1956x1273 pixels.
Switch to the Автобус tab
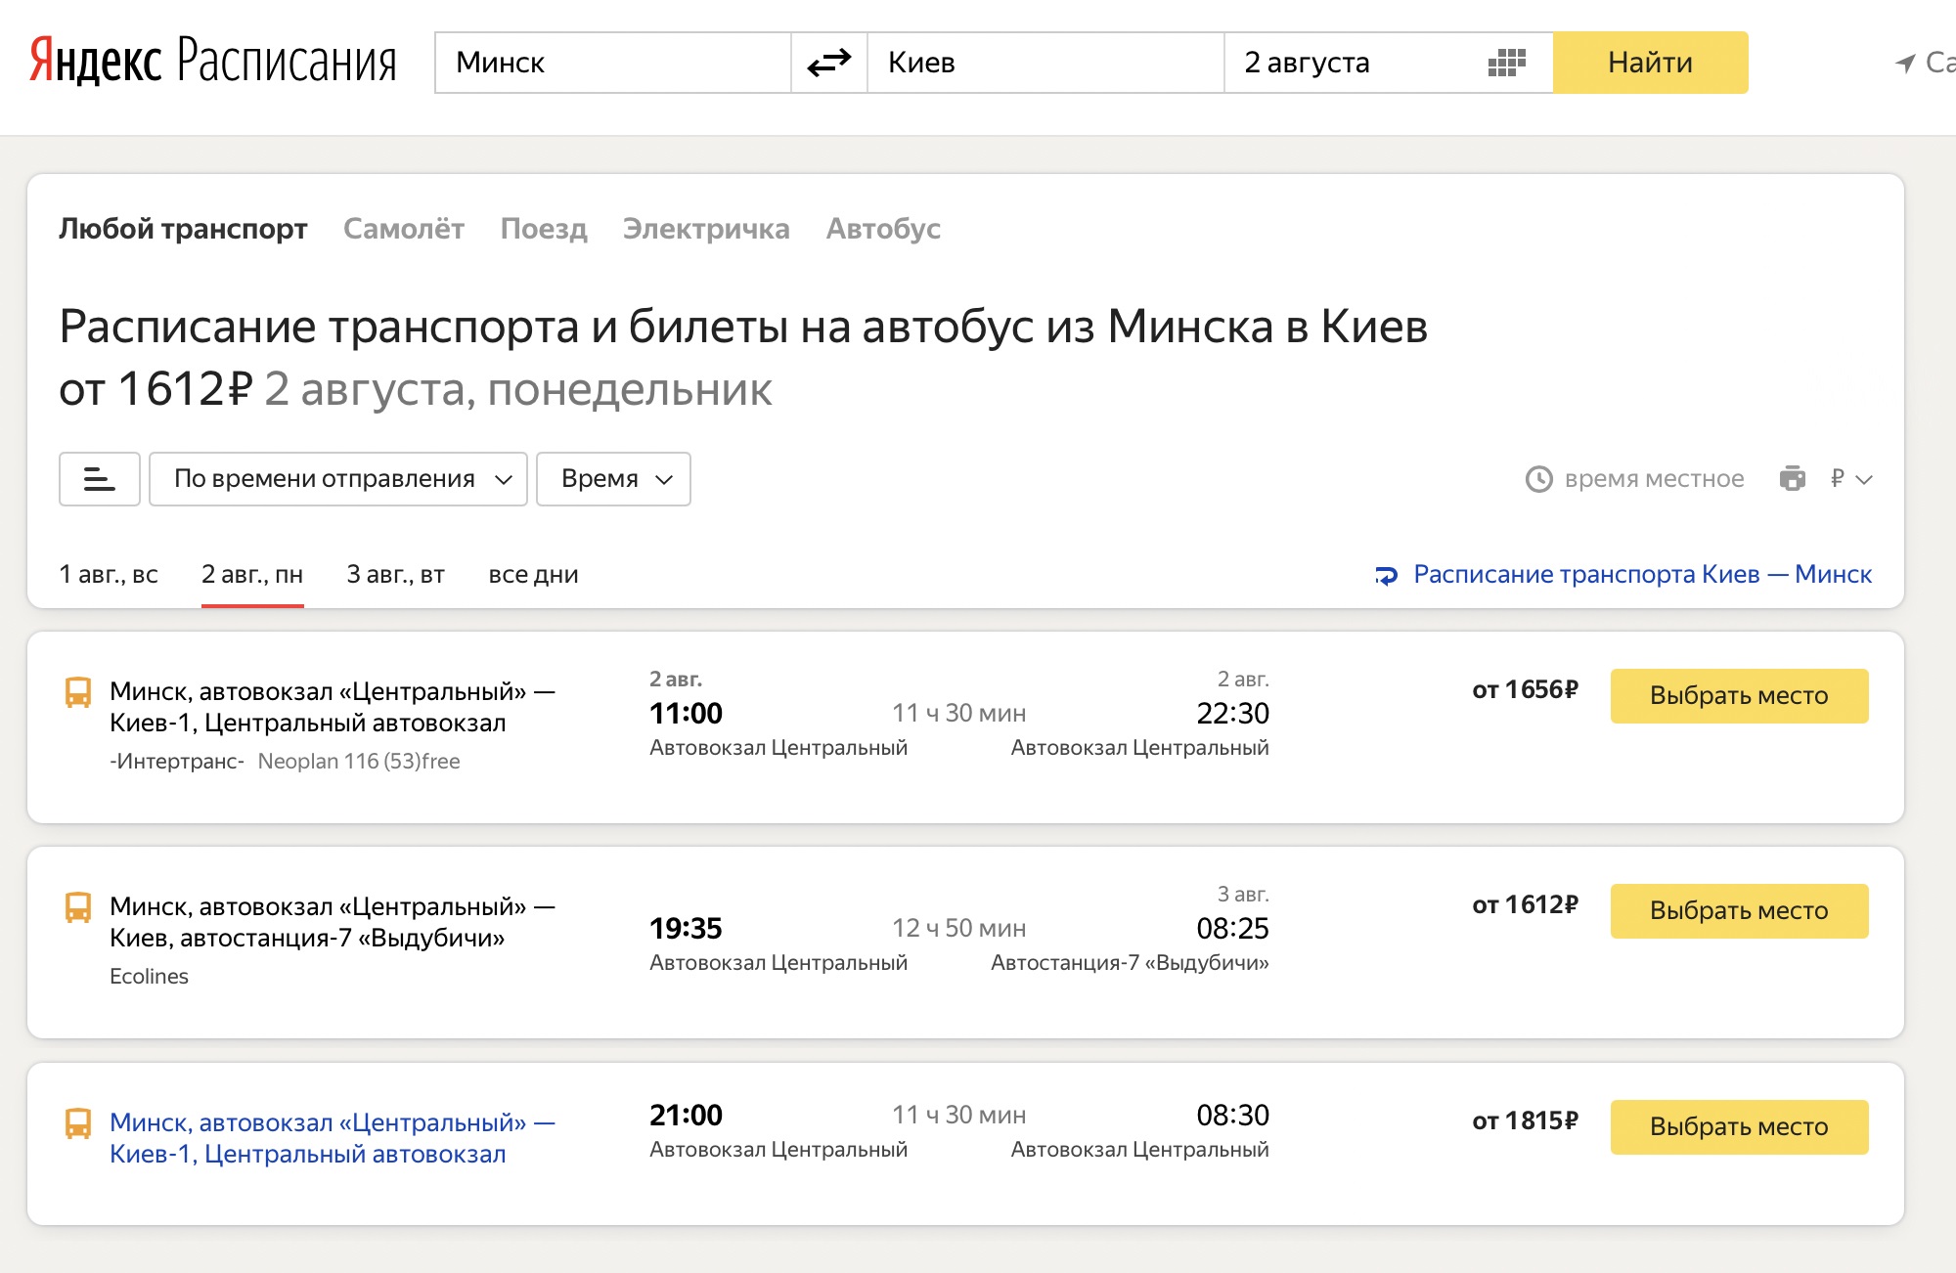coord(883,229)
